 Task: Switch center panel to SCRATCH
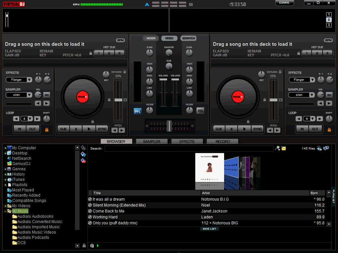pos(188,38)
